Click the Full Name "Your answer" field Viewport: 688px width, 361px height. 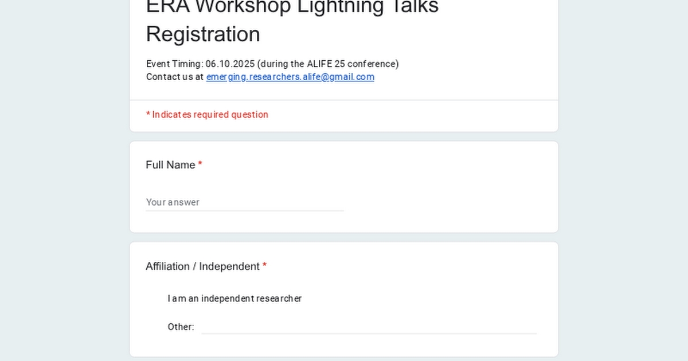(244, 202)
